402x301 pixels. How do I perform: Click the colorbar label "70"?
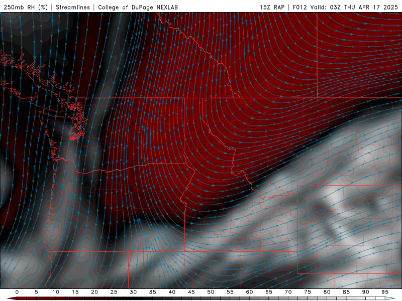pyautogui.click(x=288, y=292)
